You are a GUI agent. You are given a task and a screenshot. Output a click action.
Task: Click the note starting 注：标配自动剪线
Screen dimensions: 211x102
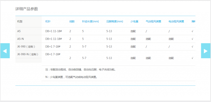coord(81,70)
